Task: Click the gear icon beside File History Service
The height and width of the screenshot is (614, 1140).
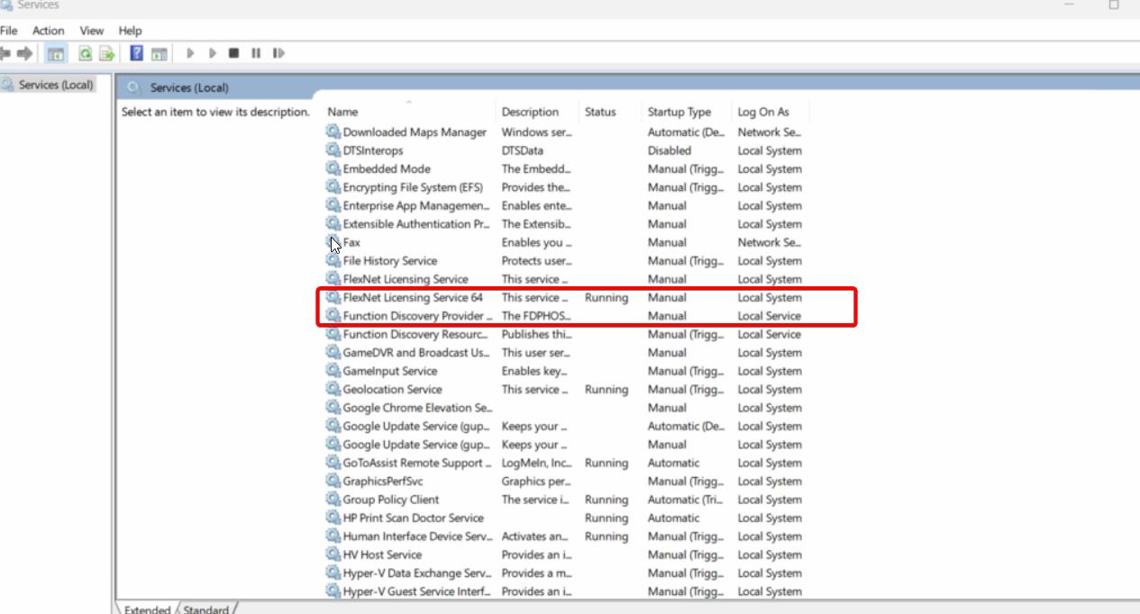Action: 333,261
